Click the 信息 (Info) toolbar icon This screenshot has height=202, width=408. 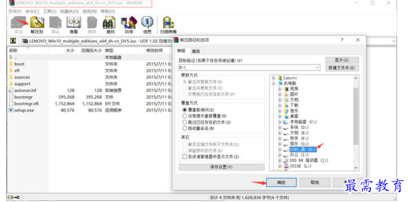[x=147, y=23]
